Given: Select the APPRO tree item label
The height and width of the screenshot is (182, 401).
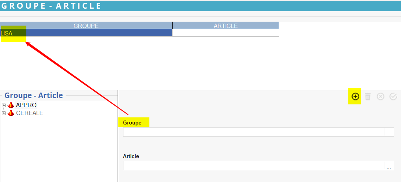Looking at the screenshot, I should [26, 105].
